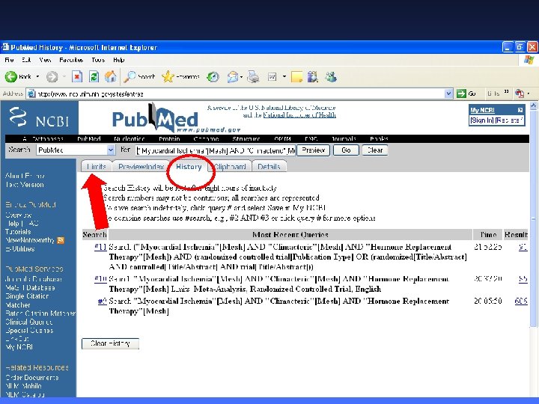539x404 pixels.
Task: Open the Mail envelope icon
Action: click(232, 76)
